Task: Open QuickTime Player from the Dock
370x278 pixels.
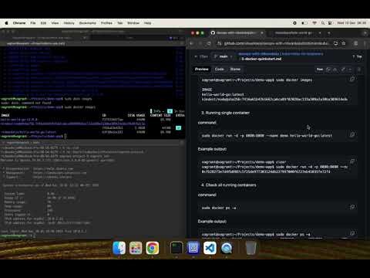Action: (227, 248)
